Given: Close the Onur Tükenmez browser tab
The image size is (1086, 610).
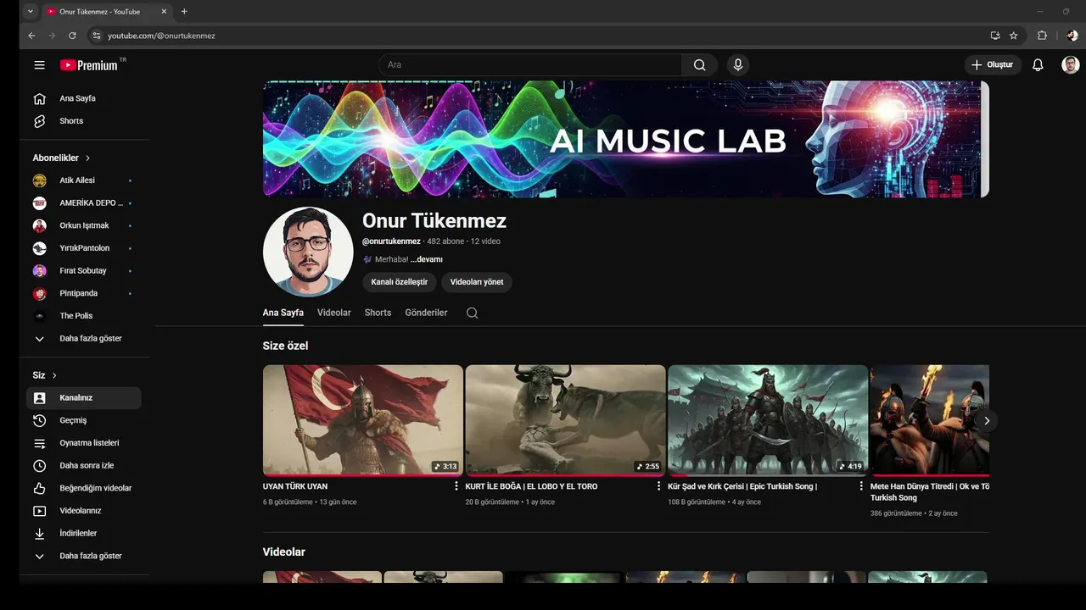Looking at the screenshot, I should [164, 11].
